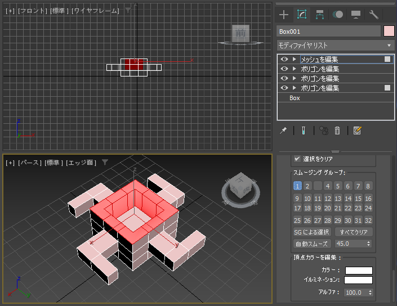397x306 pixels.
Task: Open [標準] menu in Perspective viewport
Action: point(53,163)
